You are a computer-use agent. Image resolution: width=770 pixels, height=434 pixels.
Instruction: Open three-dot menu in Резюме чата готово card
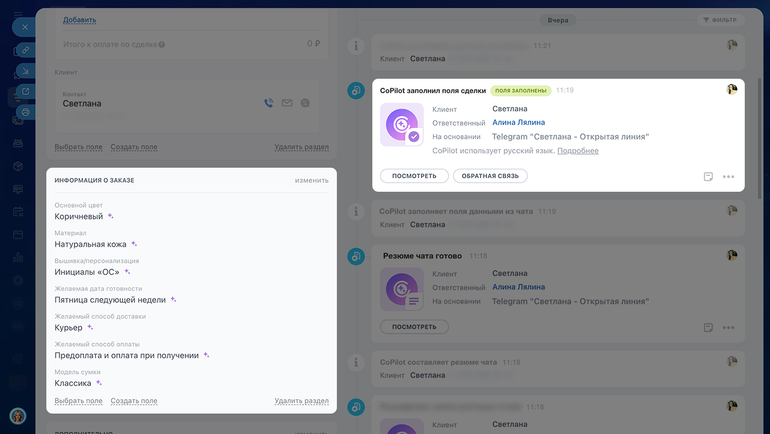click(x=728, y=328)
